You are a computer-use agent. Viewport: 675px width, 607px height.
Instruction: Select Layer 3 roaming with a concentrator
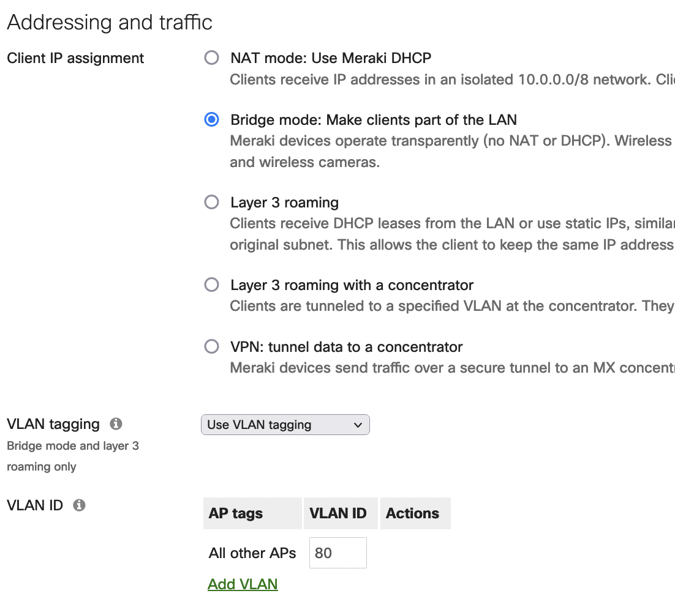211,284
